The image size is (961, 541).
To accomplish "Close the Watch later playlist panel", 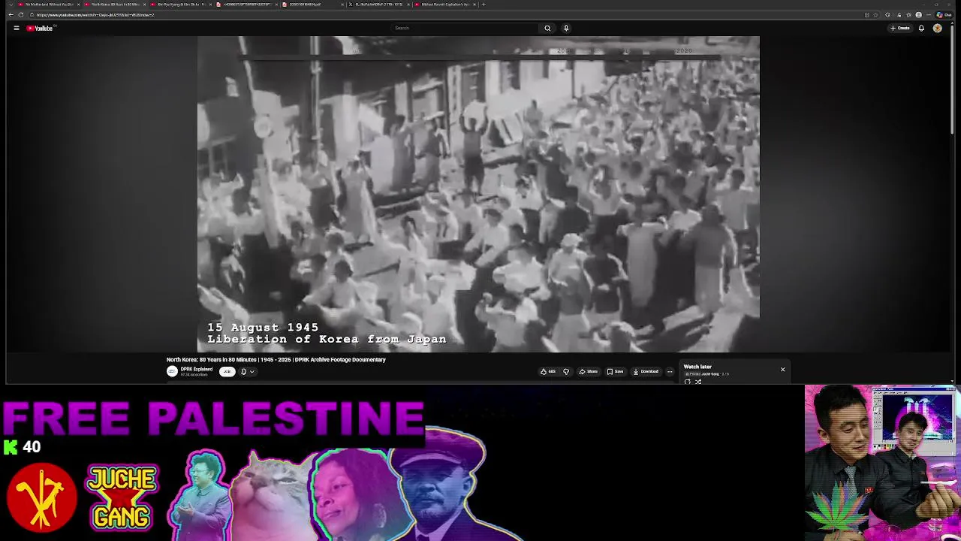I will pos(782,370).
